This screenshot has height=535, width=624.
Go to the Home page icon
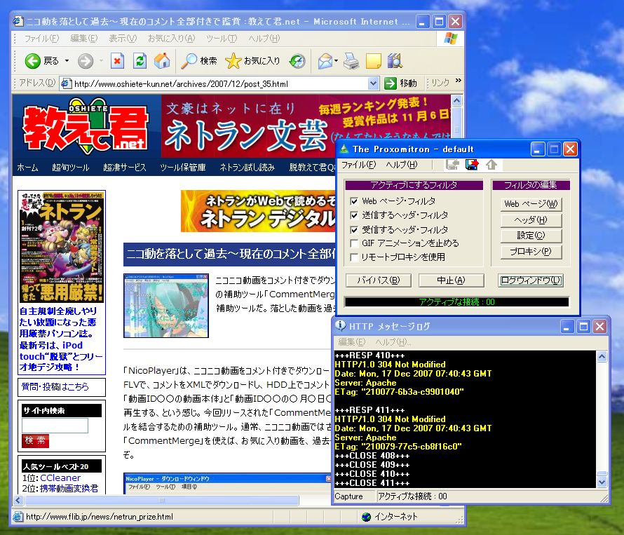tap(163, 61)
